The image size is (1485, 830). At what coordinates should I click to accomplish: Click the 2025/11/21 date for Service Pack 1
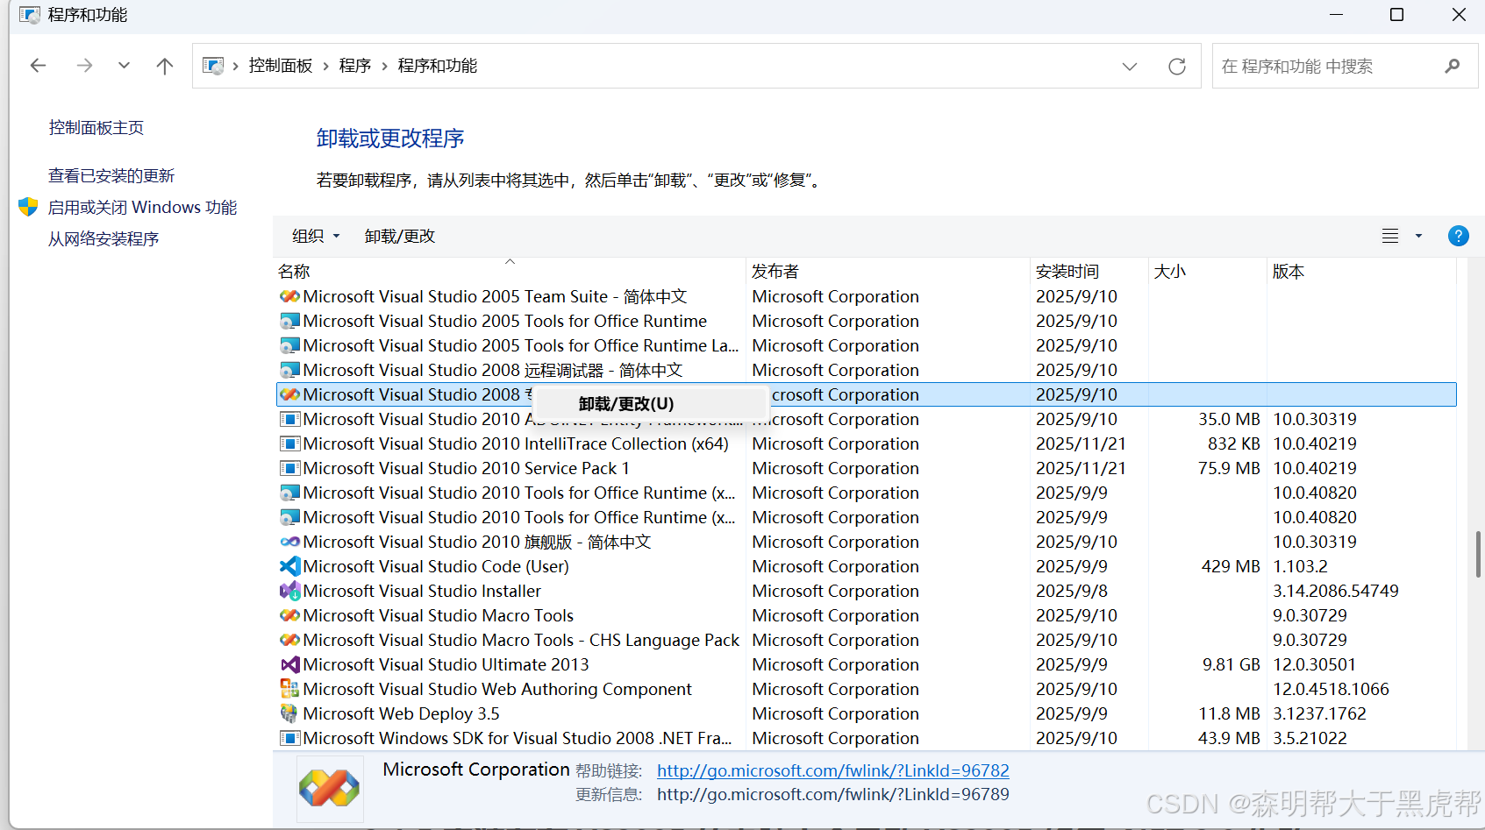1081,468
